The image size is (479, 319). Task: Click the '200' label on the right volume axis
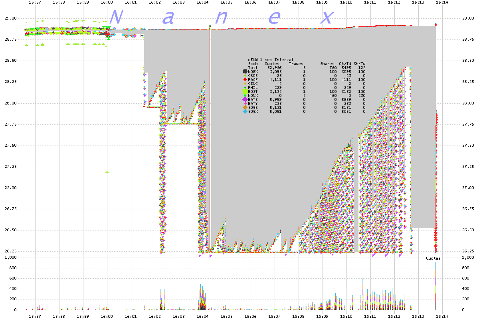coord(465,299)
